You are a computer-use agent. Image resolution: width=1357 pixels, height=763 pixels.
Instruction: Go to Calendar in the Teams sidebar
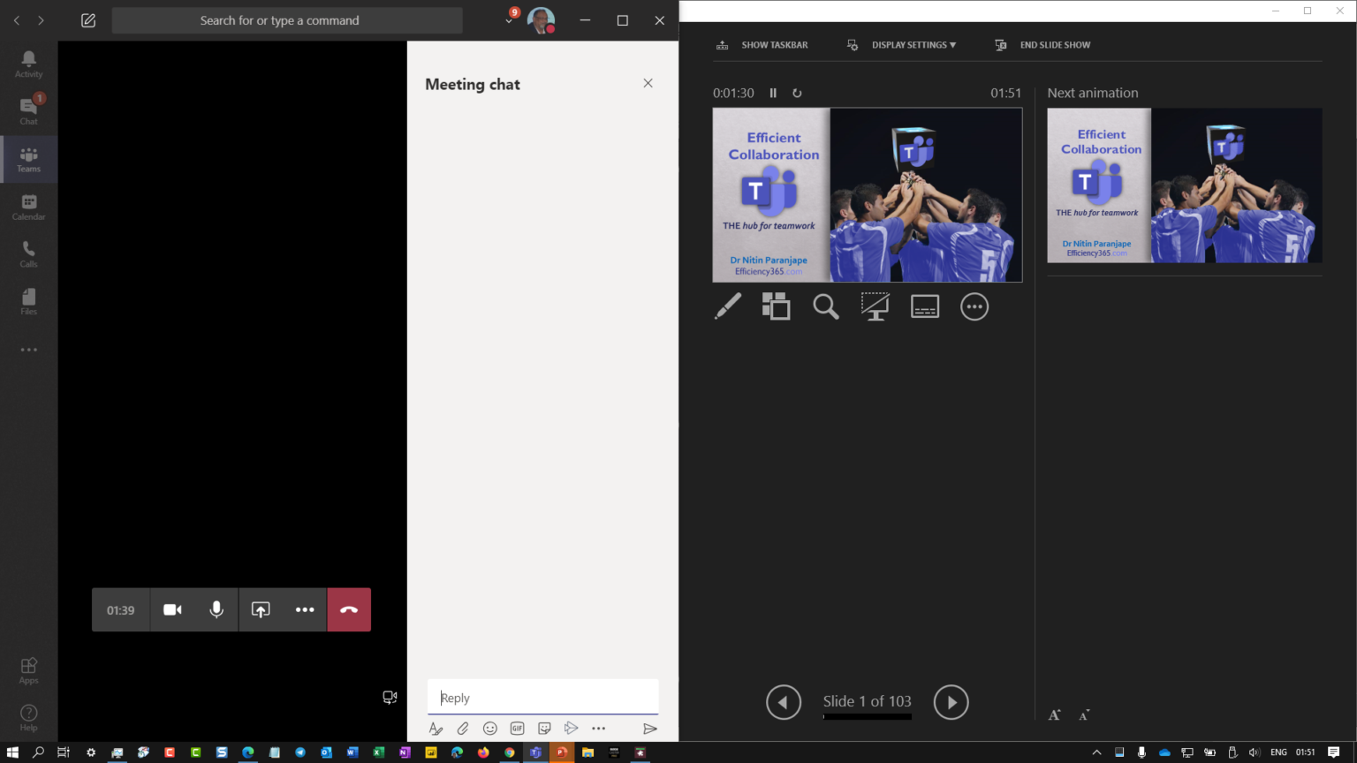point(28,206)
